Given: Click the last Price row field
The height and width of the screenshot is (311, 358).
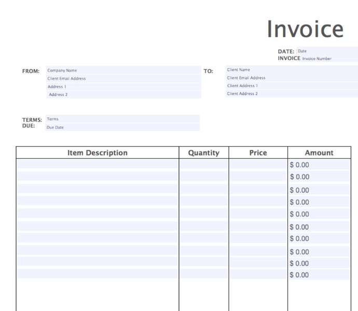Looking at the screenshot, I should pos(258,273).
